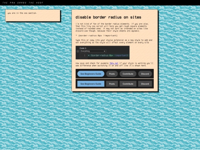This screenshot has height=150, width=200.
Task: Click the info icon beside the Everything dropdown
Action: click(x=78, y=51)
